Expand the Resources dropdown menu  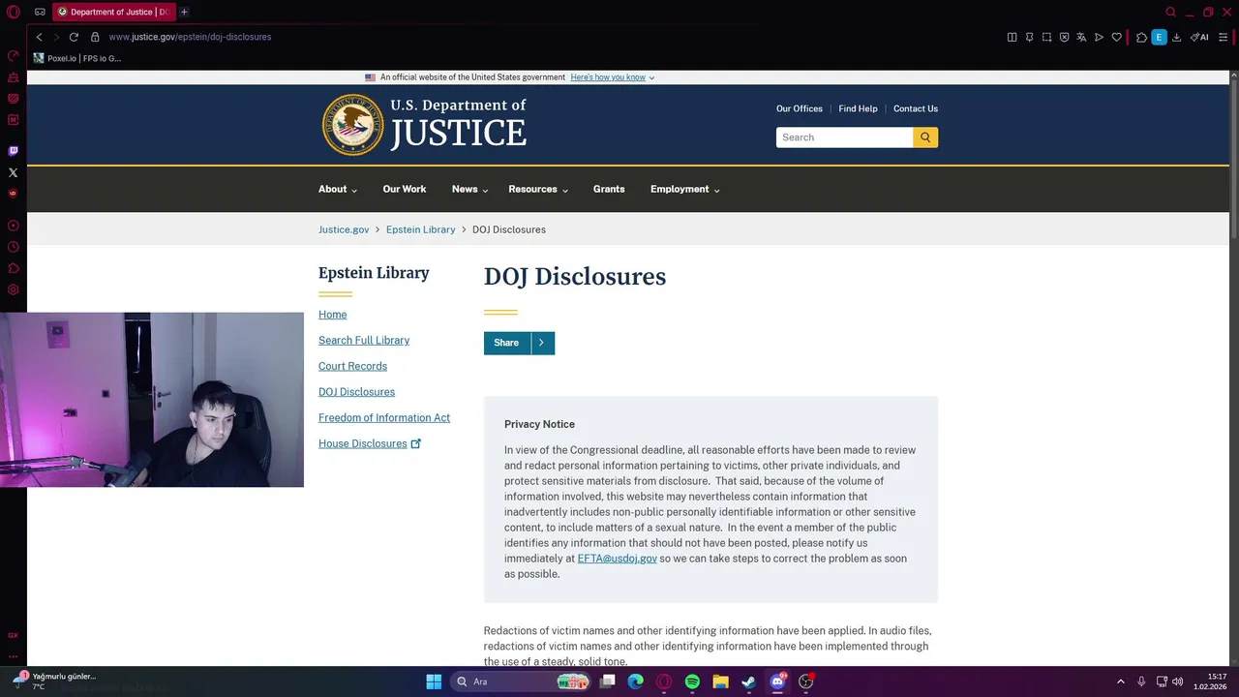coord(538,189)
